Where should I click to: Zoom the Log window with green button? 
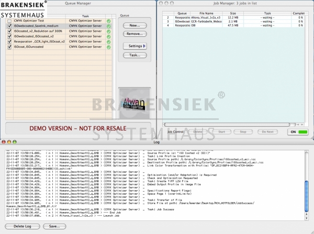pyautogui.click(x=15, y=142)
